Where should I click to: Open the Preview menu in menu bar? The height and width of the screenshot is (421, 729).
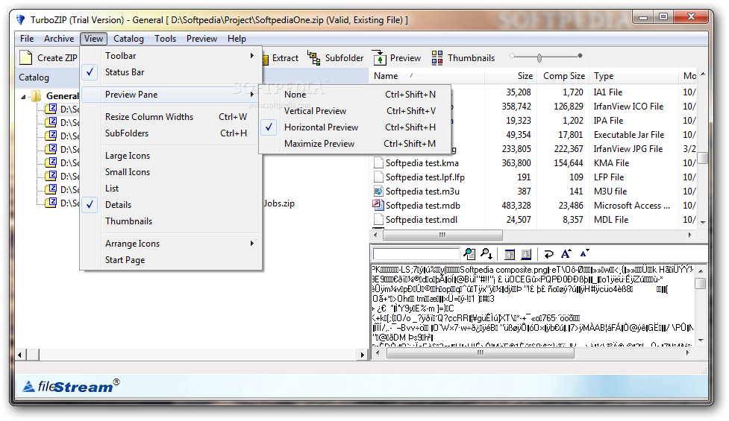tap(201, 39)
